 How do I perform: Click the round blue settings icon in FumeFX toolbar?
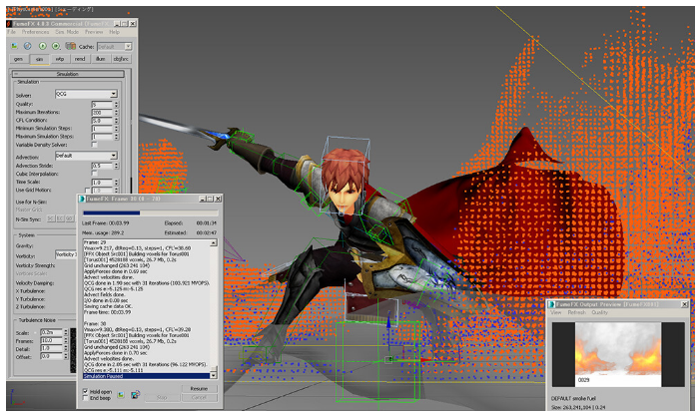[x=28, y=46]
